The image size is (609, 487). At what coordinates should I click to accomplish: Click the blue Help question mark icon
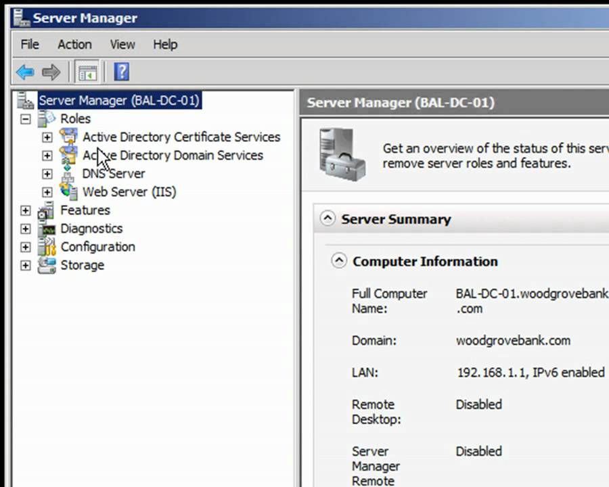coord(122,72)
